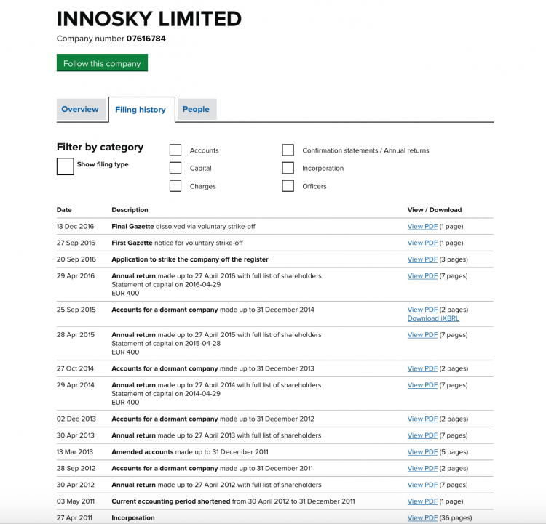View PDF of 25 Sep 2015 dormant accounts
Viewport: 546px width, 524px height.
422,310
